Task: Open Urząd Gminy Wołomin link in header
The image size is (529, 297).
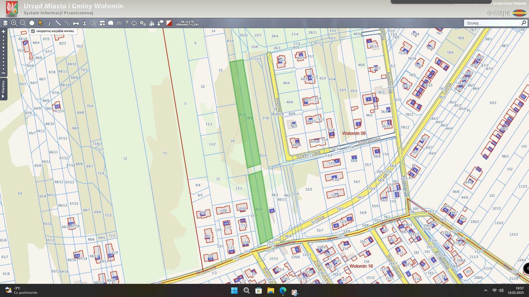Action: click(509, 4)
